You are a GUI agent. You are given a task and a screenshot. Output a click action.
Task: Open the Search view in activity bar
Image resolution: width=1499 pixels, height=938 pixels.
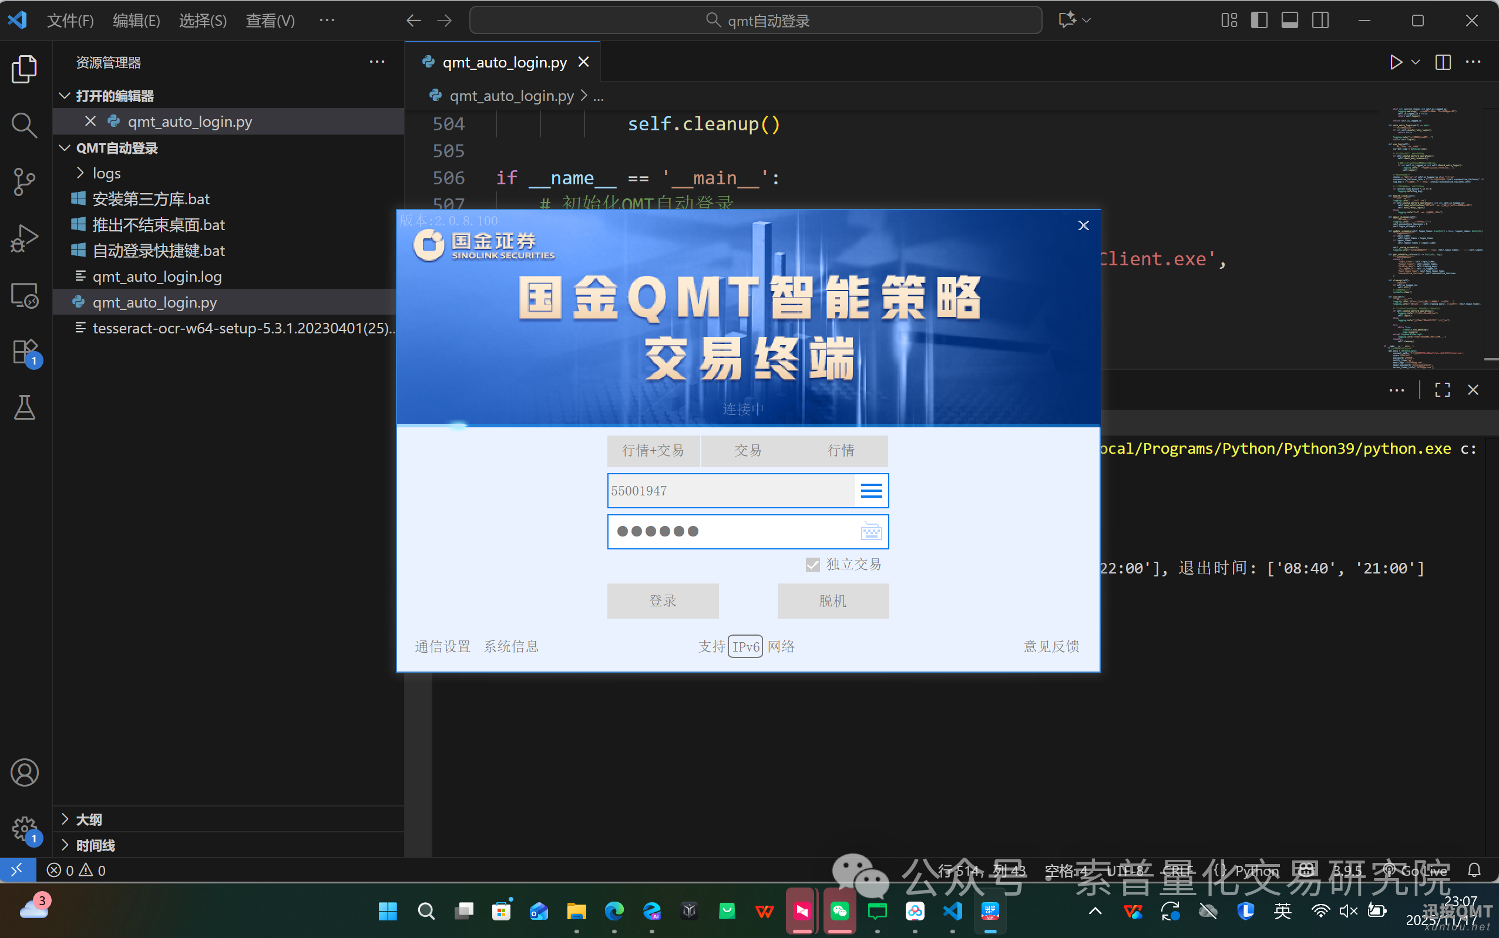click(x=24, y=124)
